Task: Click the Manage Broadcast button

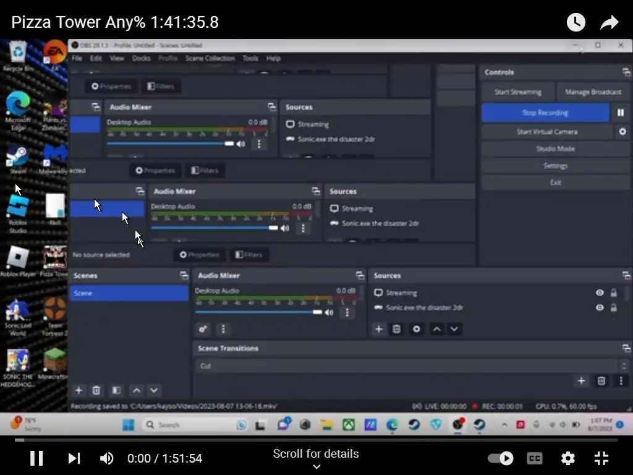Action: point(593,92)
